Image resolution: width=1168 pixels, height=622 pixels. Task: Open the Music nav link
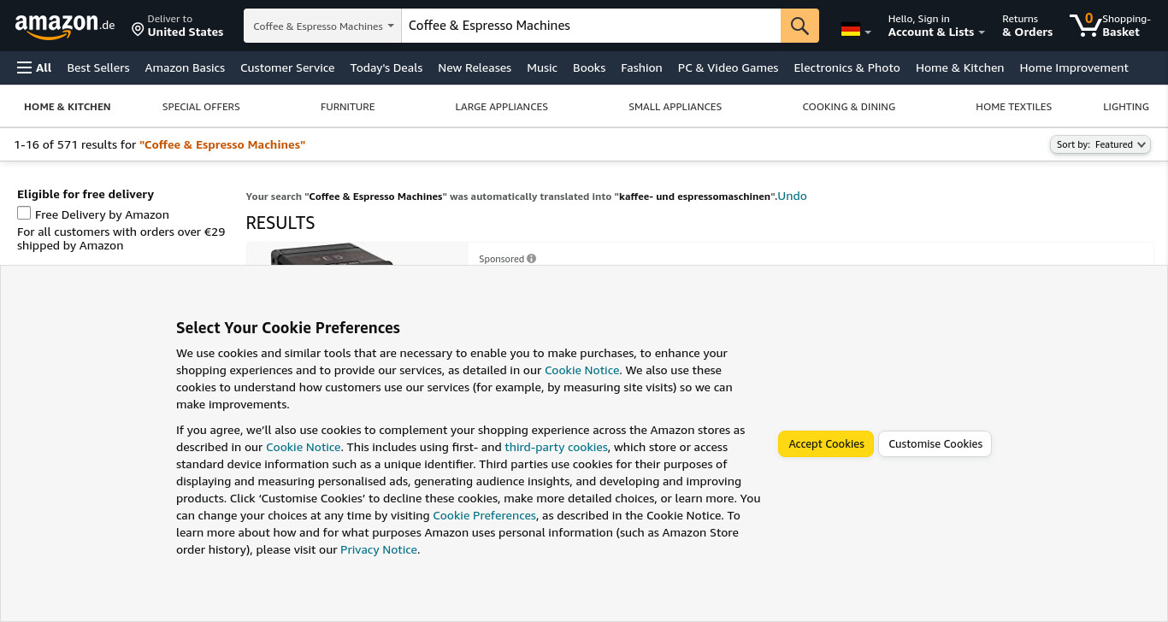pos(542,67)
